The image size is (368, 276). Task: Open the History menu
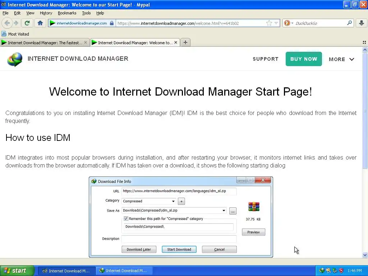tap(46, 13)
